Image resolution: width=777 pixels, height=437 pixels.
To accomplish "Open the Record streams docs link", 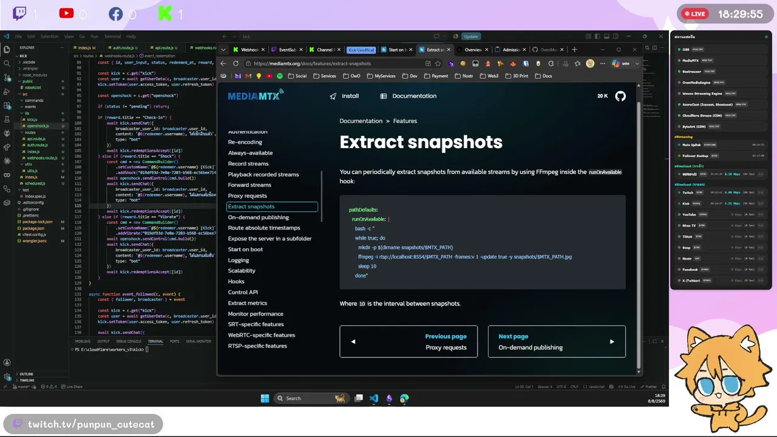I will tap(248, 164).
